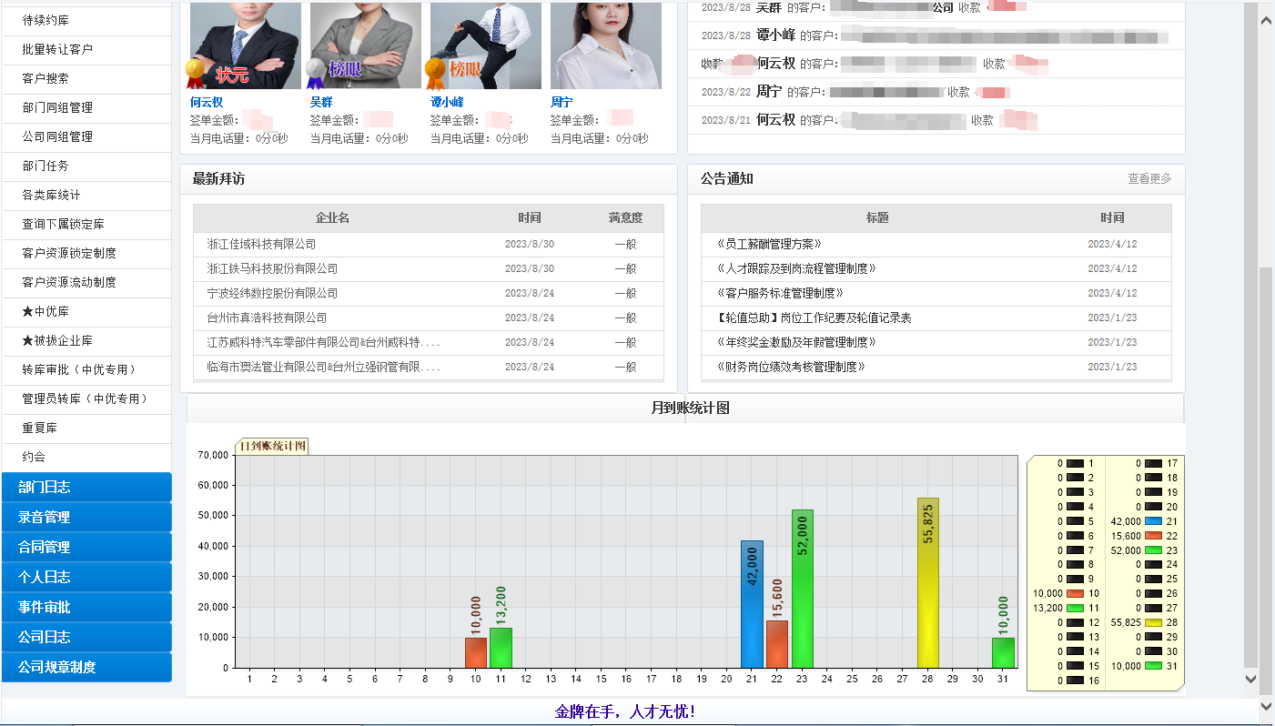Viewport: 1275px width, 726px height.
Task: Select ★中优库 in the sidebar
Action: pos(46,311)
